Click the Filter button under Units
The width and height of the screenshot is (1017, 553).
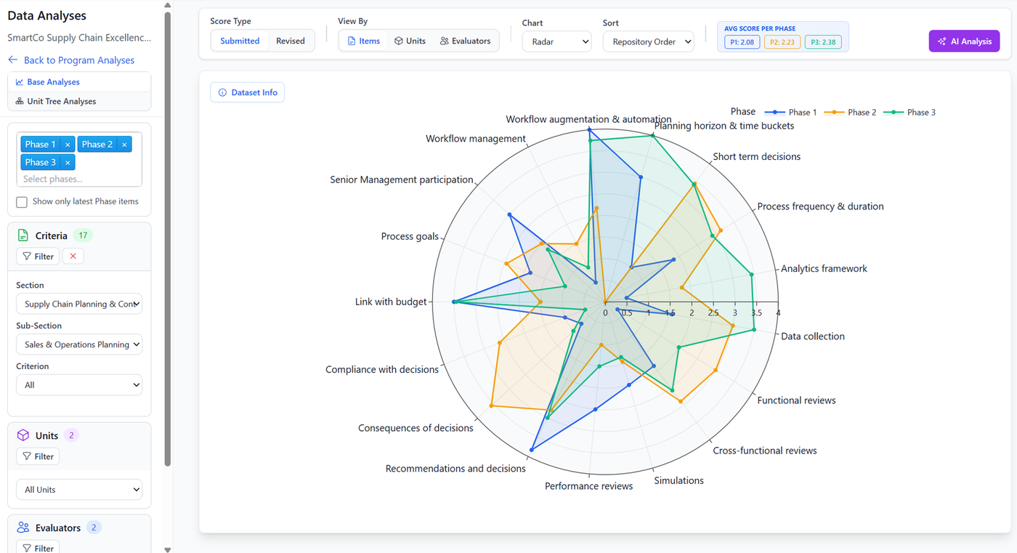tap(38, 456)
